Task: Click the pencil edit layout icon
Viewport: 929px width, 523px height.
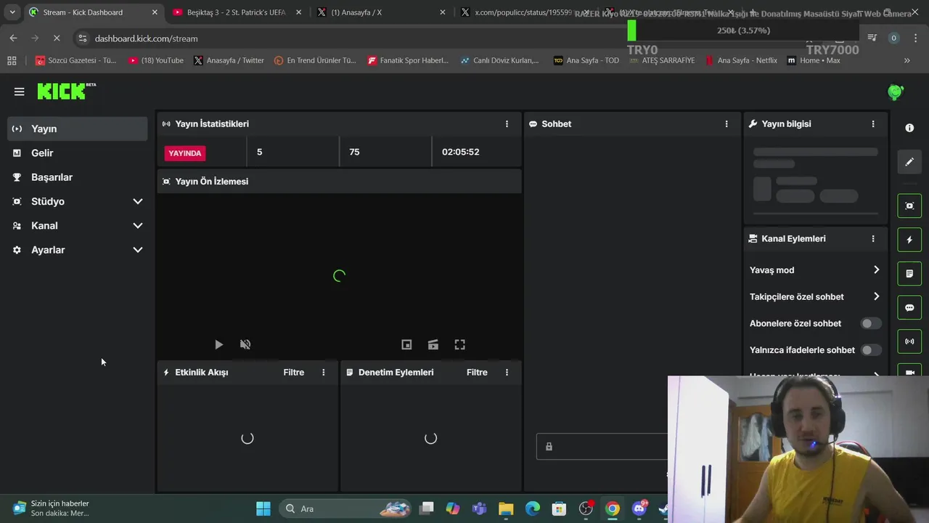Action: (909, 162)
